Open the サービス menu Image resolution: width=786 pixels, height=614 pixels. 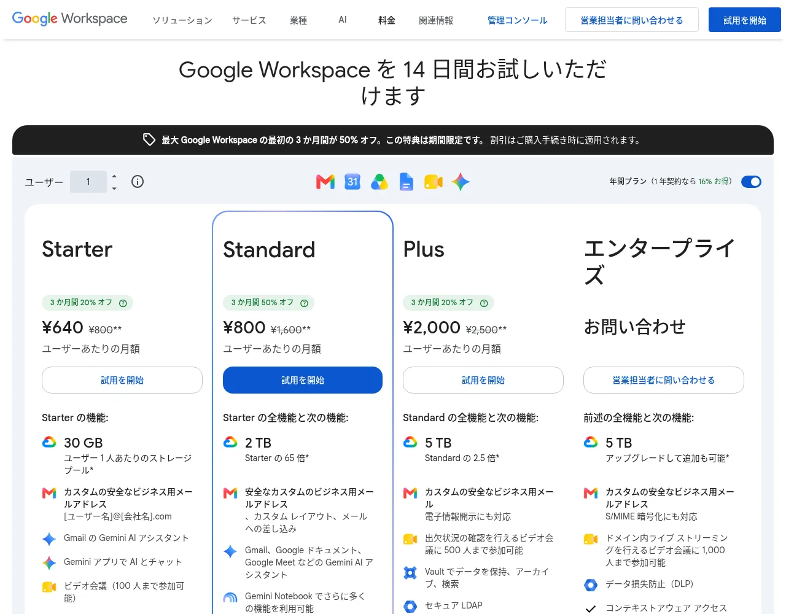pos(249,20)
